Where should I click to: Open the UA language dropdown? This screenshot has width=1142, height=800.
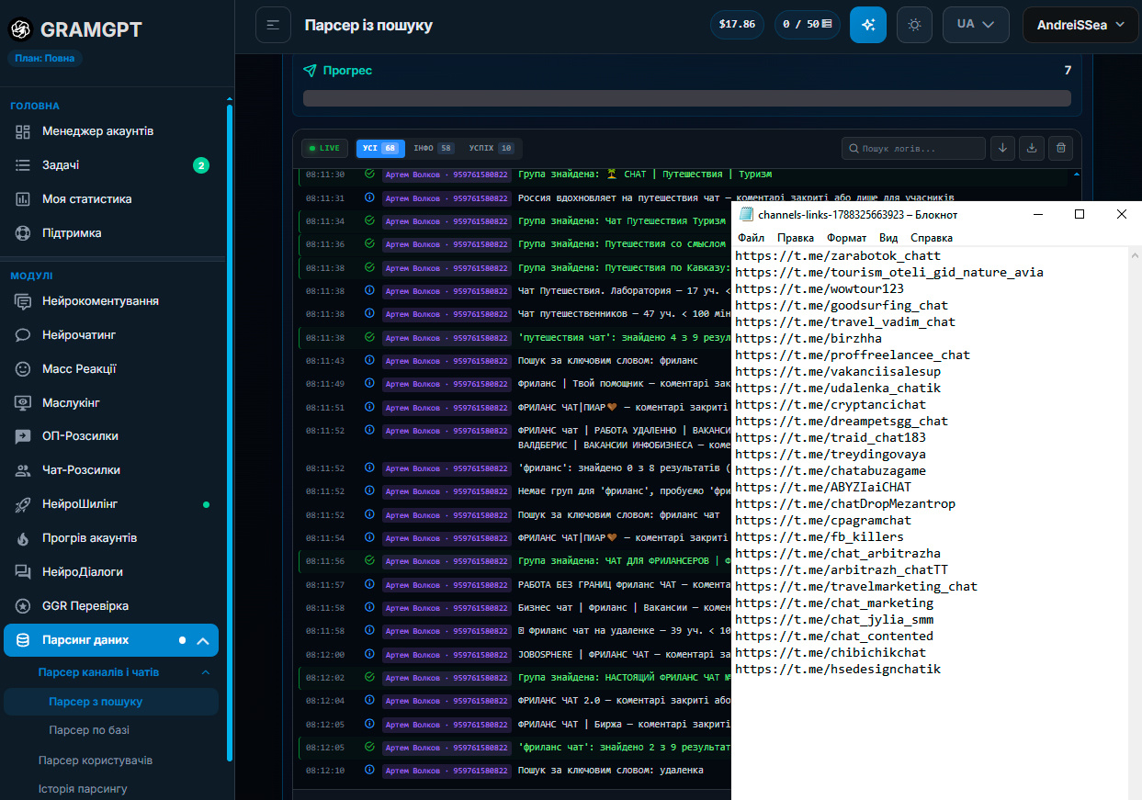[x=976, y=25]
